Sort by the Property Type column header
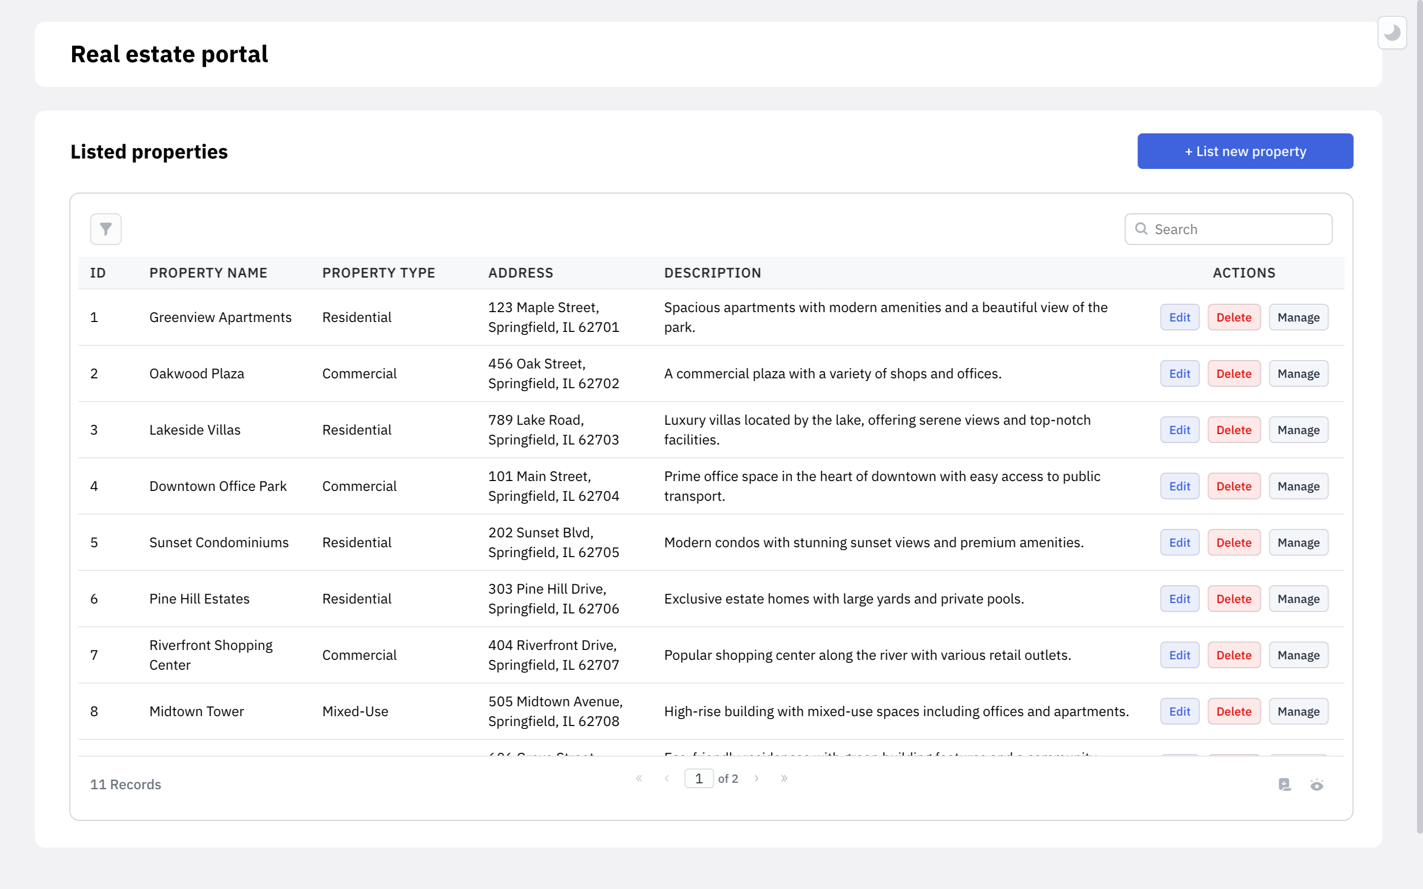1423x889 pixels. (378, 273)
